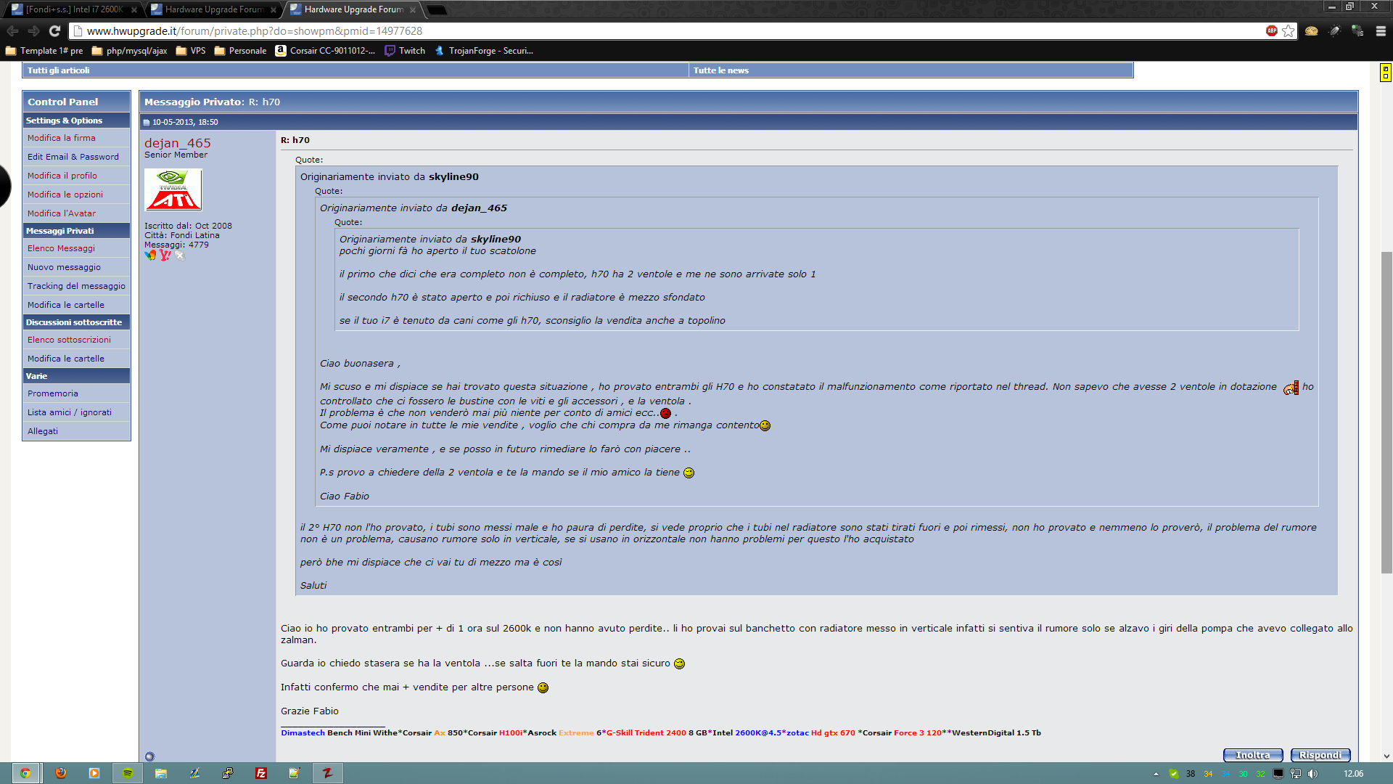
Task: Launch Firefox from the taskbar
Action: click(61, 773)
